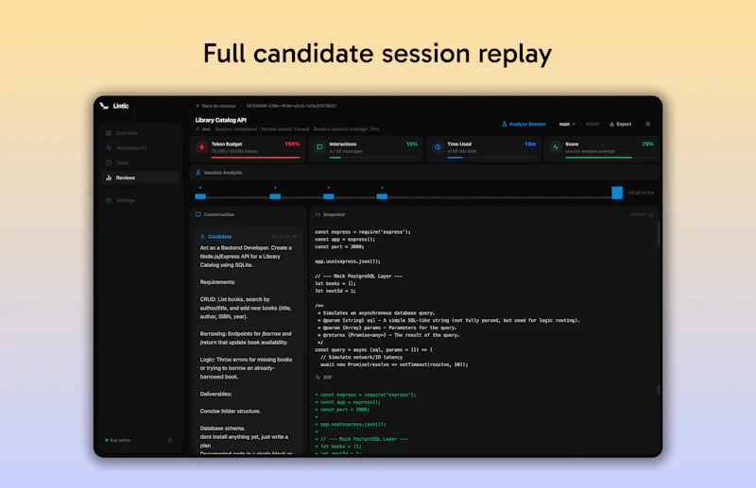Select Reviews in the sidebar
756x488 pixels.
[x=141, y=177]
